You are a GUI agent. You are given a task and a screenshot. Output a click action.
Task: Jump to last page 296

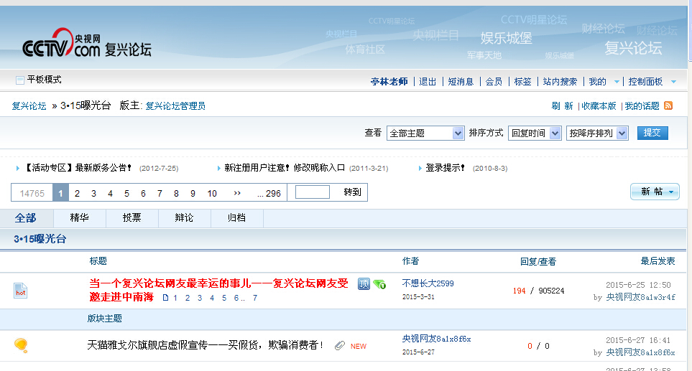tap(269, 194)
